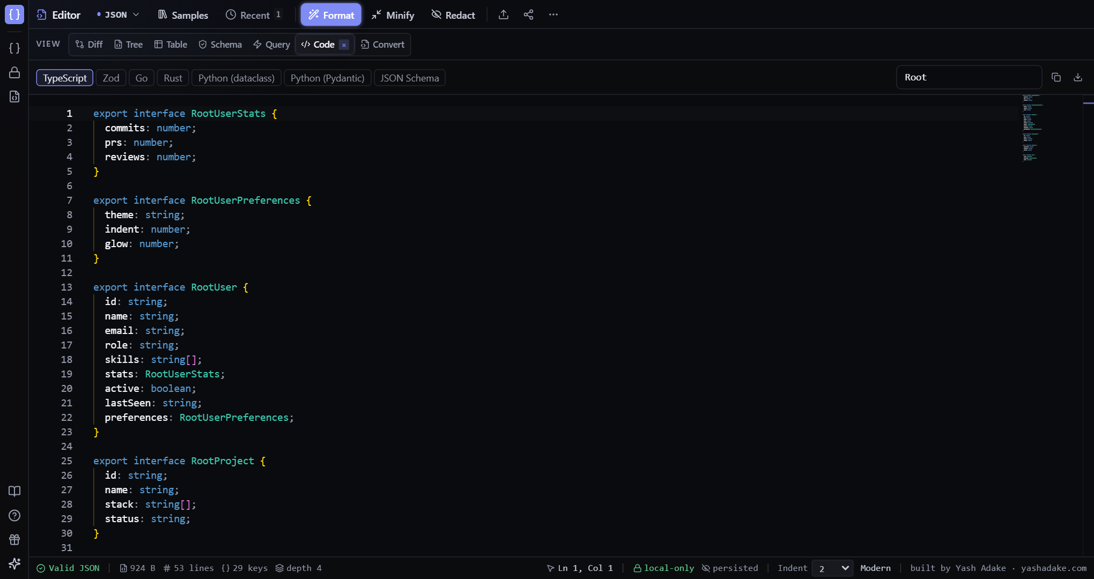The width and height of the screenshot is (1094, 579).
Task: Click the Format button
Action: pos(331,15)
